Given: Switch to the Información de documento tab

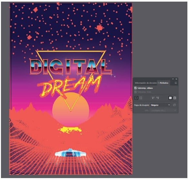Looking at the screenshot, I should pos(146,83).
